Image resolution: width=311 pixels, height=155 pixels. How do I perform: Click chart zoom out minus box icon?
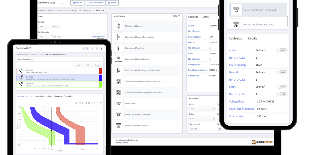(89, 103)
